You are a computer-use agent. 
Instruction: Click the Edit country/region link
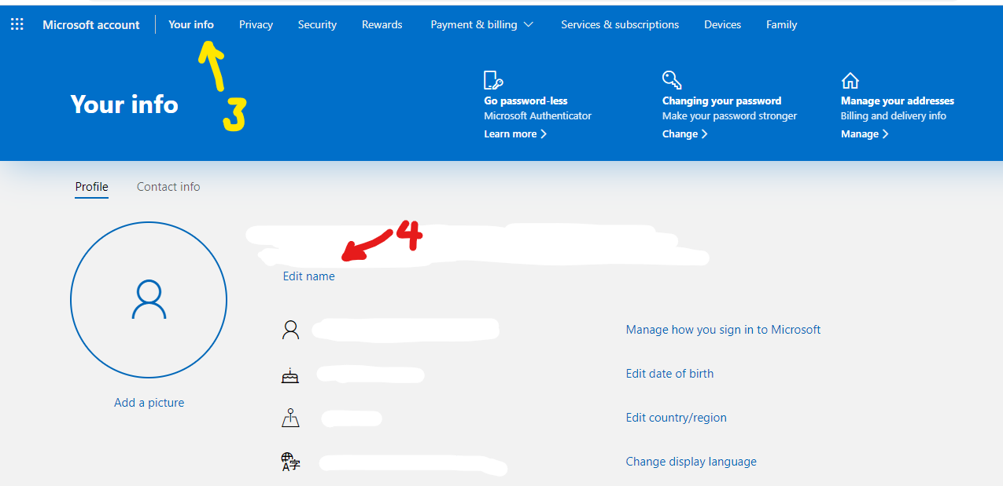click(677, 418)
